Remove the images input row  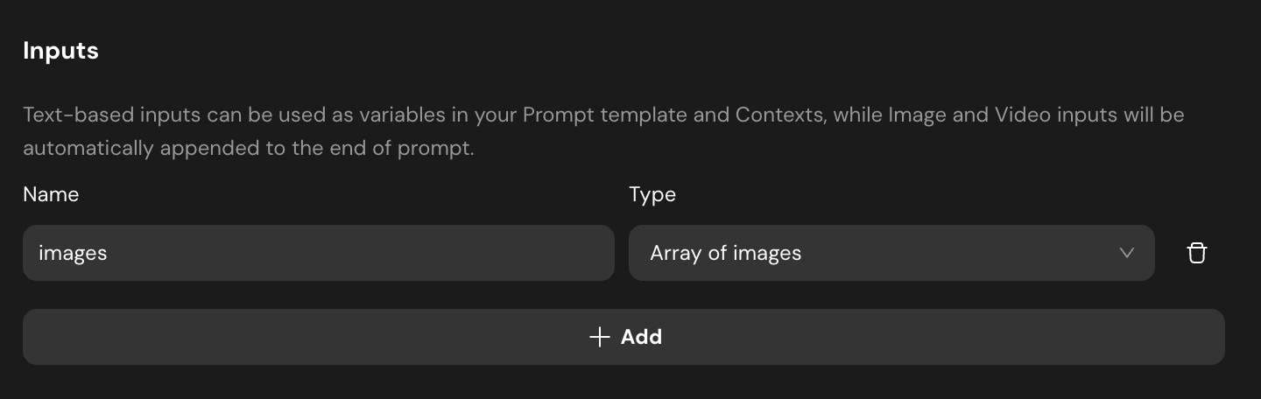1196,253
